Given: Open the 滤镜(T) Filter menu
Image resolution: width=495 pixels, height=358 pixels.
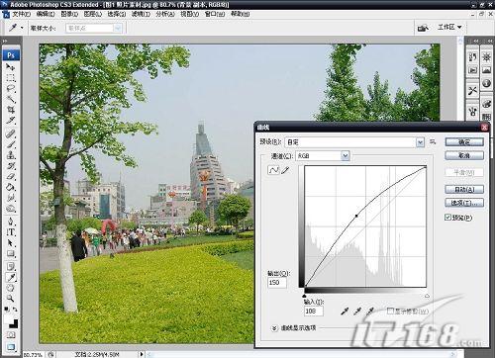Looking at the screenshot, I should pos(141,14).
